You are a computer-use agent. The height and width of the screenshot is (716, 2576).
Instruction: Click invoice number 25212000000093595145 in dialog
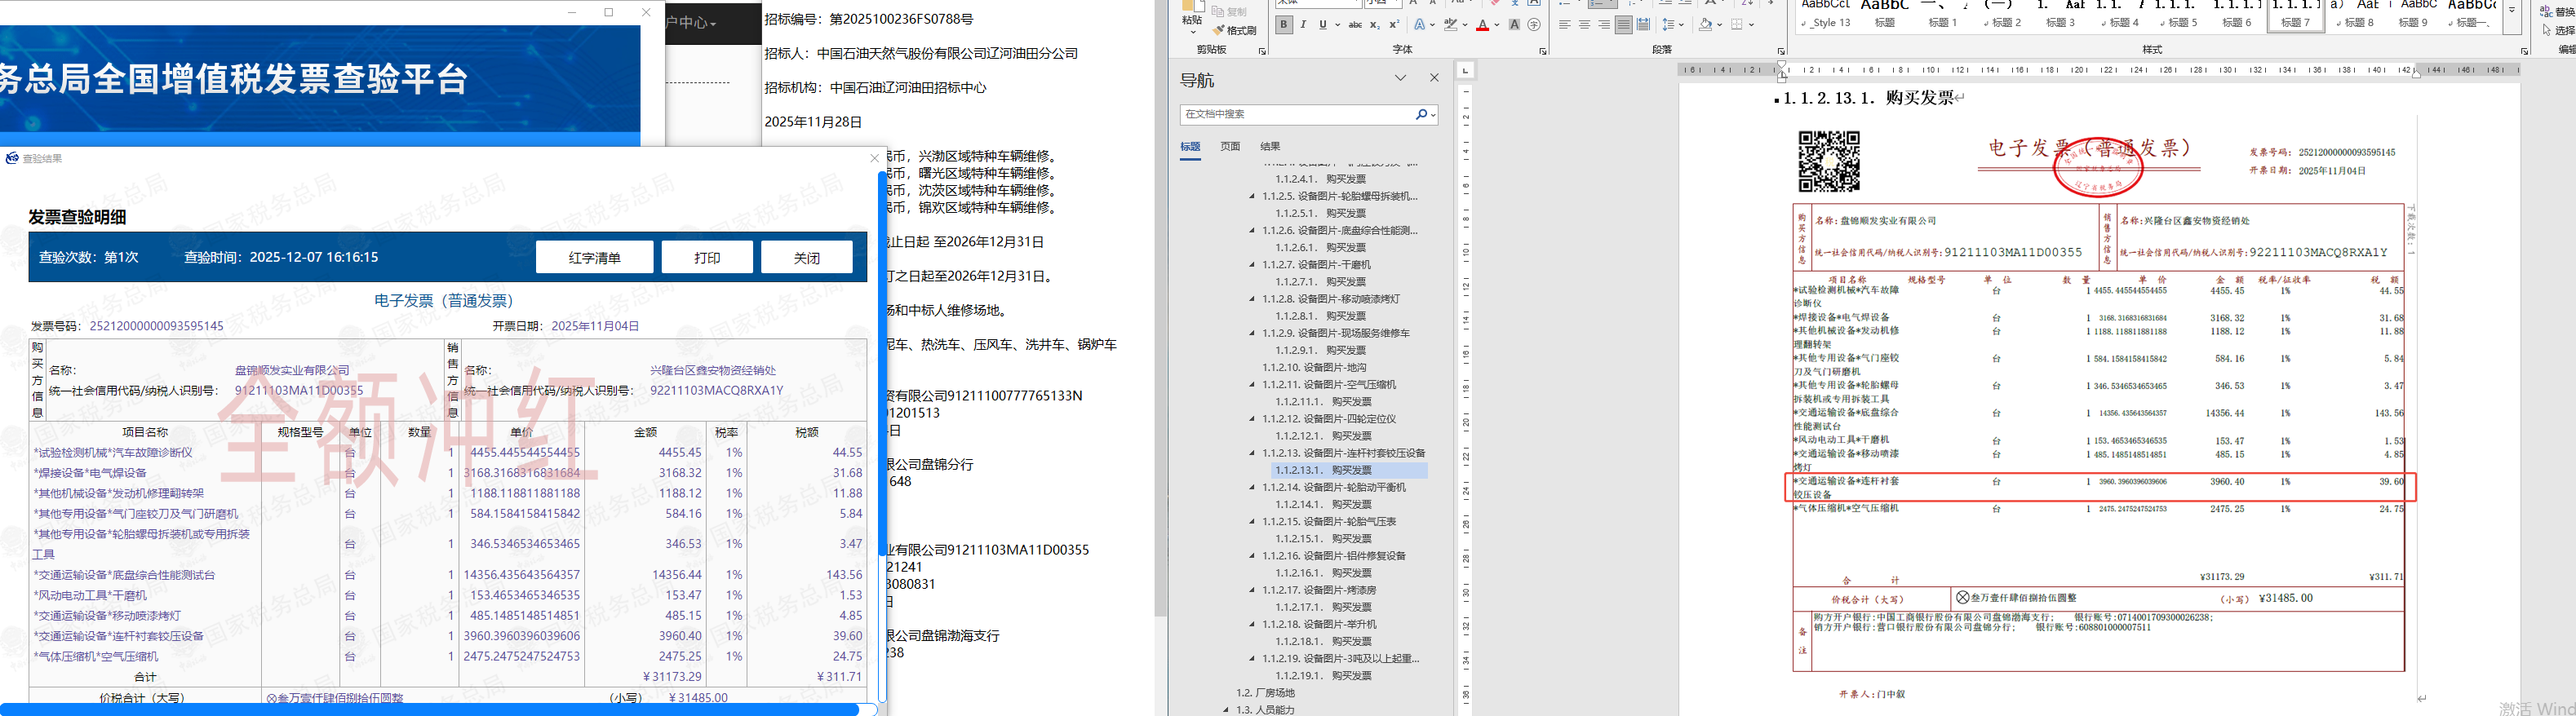(157, 326)
